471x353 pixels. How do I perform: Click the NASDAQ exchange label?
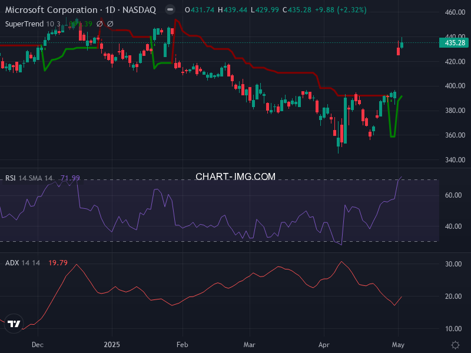tap(139, 10)
